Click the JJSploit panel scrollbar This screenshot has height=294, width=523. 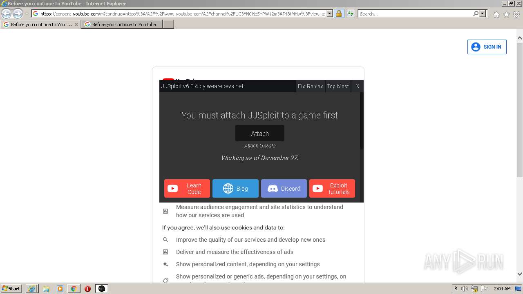tap(362, 120)
